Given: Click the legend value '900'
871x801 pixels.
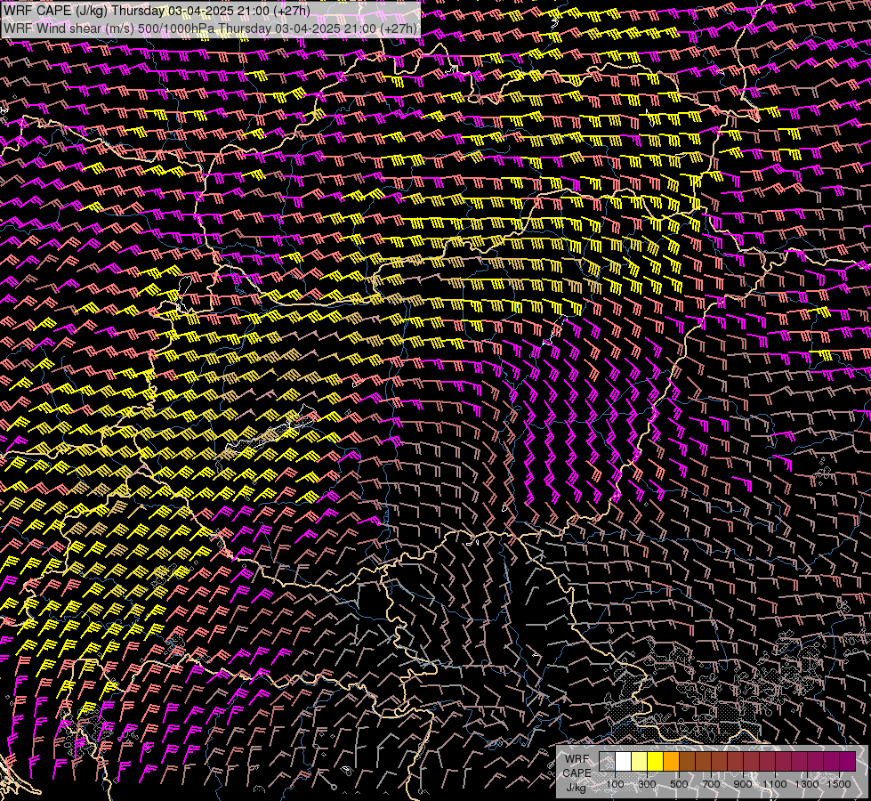Looking at the screenshot, I should [743, 784].
